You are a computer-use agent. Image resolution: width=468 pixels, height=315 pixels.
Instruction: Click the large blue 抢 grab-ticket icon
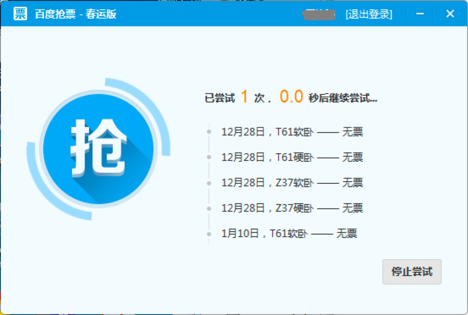click(x=98, y=149)
